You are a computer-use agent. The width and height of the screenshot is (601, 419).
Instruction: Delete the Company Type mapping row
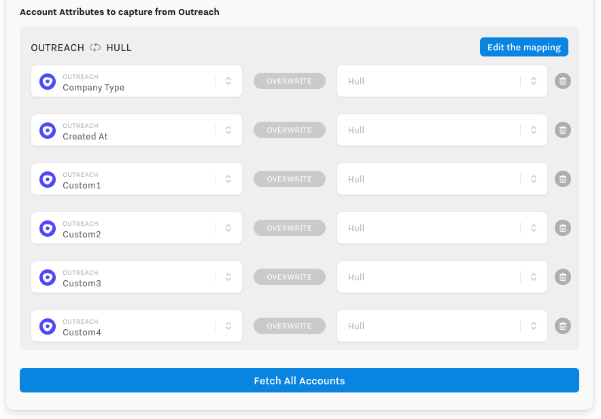[562, 82]
